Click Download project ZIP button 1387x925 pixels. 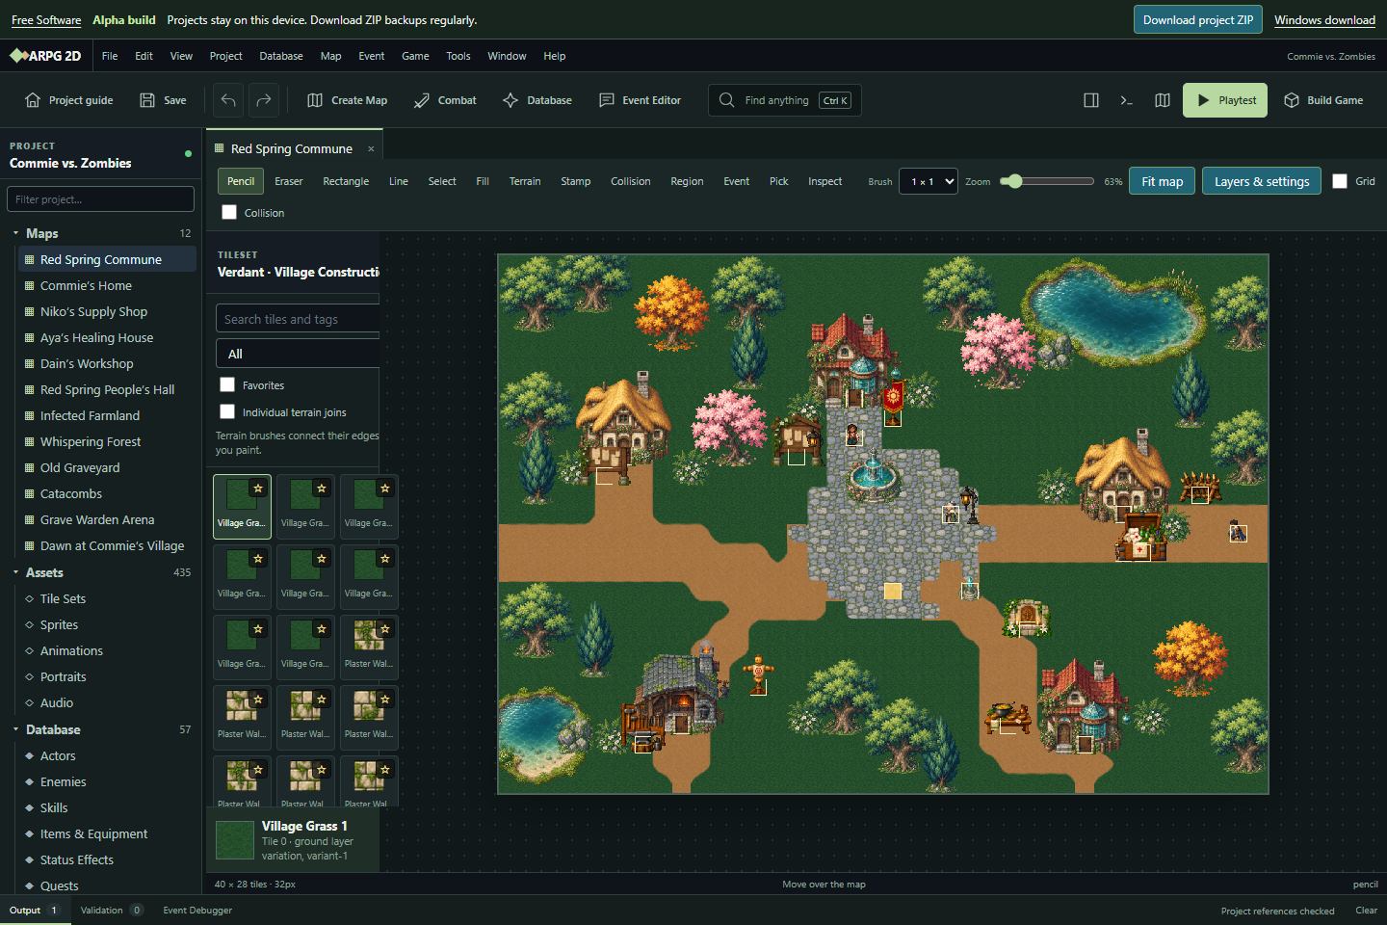click(x=1198, y=19)
